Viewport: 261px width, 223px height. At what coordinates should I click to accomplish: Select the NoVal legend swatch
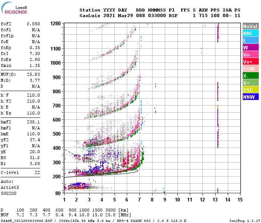pyautogui.click(x=251, y=26)
